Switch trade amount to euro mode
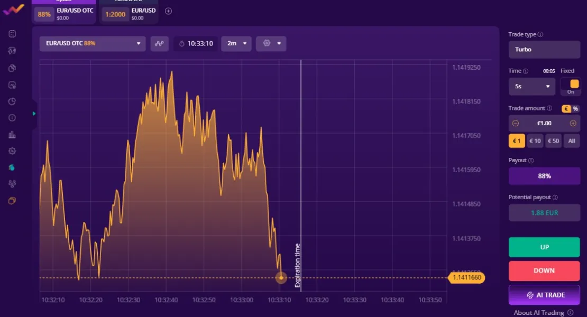587x317 pixels. click(566, 109)
